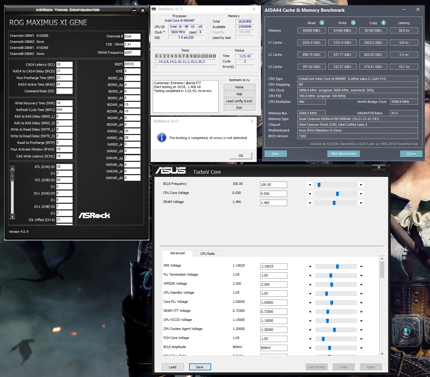
Task: Click the Exit button in TestMem5
Action: pyautogui.click(x=239, y=108)
